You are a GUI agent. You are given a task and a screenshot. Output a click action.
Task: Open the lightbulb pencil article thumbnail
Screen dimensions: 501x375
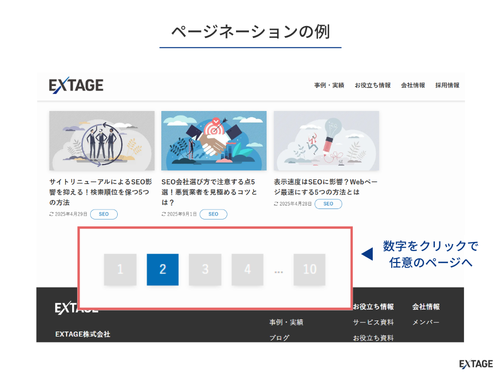pyautogui.click(x=326, y=140)
